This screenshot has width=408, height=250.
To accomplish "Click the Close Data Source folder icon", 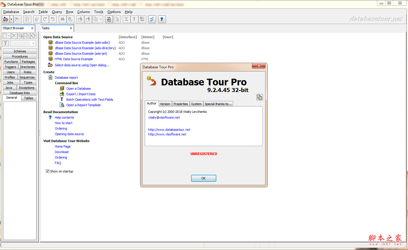I will pos(17,19).
